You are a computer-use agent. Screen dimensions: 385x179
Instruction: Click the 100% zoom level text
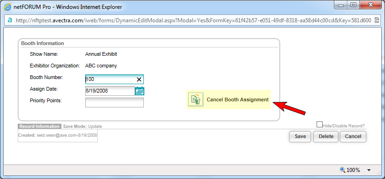tap(353, 170)
